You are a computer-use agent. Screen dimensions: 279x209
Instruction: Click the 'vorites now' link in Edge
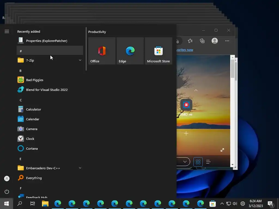[x=185, y=50]
